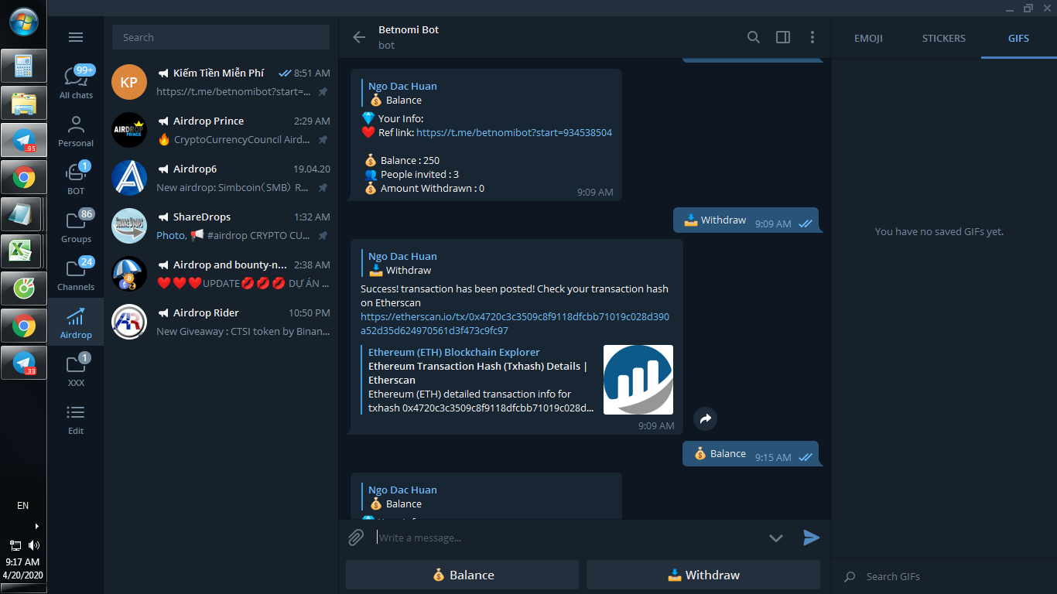Toggle the right side panel icon
1057x594 pixels.
click(783, 37)
